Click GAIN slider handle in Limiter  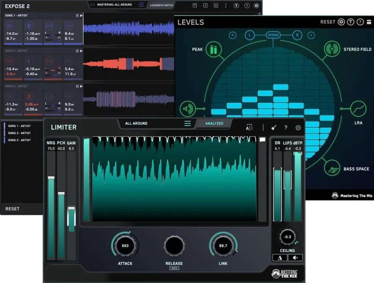tap(72, 208)
